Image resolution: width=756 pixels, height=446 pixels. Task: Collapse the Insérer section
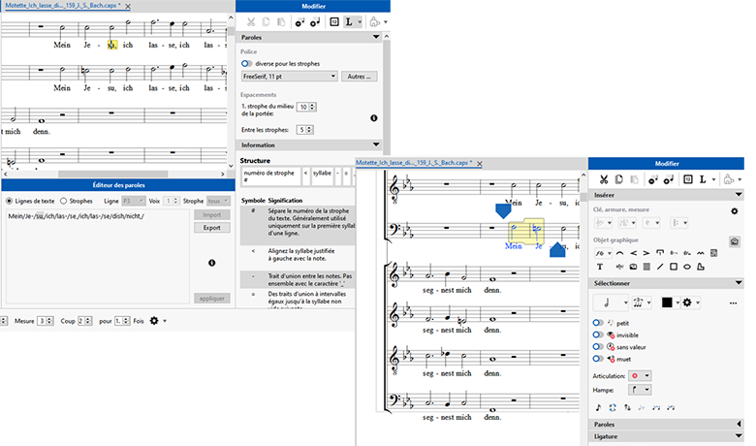pos(739,195)
